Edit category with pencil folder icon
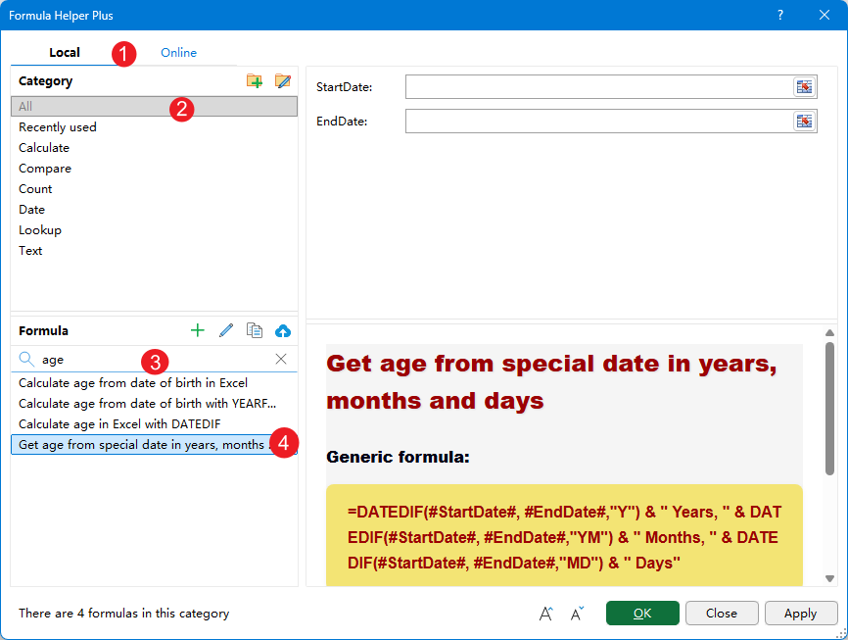Image resolution: width=848 pixels, height=640 pixels. click(282, 81)
